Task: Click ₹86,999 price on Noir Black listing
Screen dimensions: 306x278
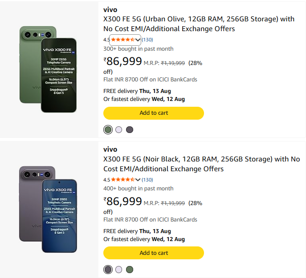Action: 122,201
